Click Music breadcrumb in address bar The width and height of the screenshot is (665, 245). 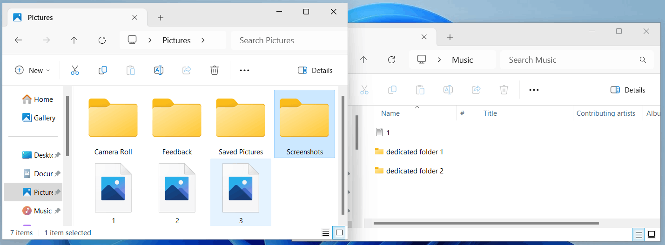[463, 60]
